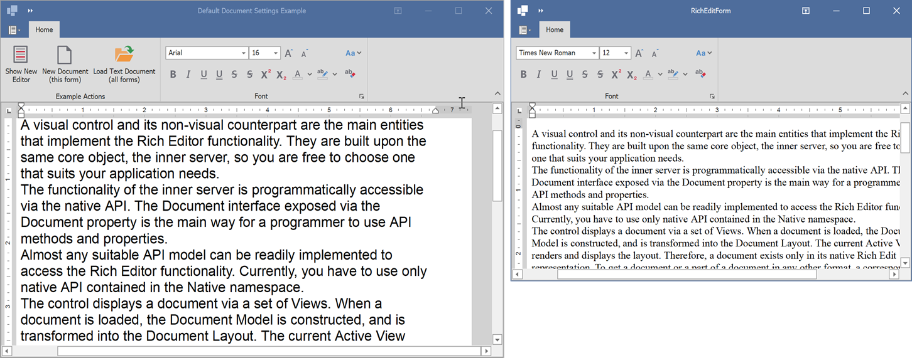Toggle Italic in RichEditForm window
The height and width of the screenshot is (358, 912).
(x=538, y=74)
